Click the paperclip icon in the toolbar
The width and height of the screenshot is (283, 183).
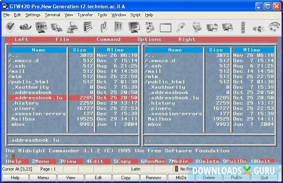(103, 27)
